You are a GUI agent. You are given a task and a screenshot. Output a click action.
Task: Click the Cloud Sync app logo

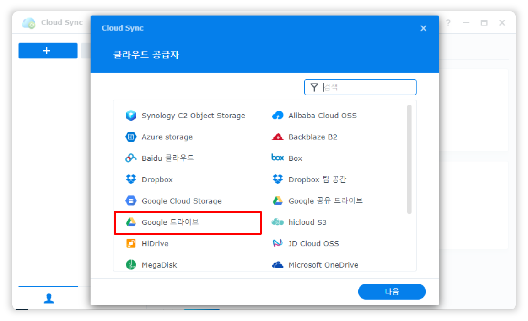pos(29,23)
